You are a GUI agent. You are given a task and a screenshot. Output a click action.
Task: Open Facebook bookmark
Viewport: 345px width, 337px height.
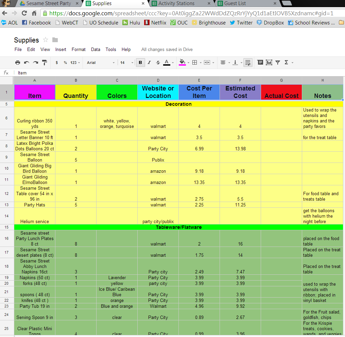tap(36, 23)
